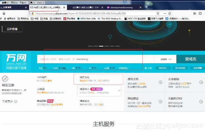Close the about:privatebrowsing tab
This screenshot has width=205, height=131.
click(x=140, y=8)
